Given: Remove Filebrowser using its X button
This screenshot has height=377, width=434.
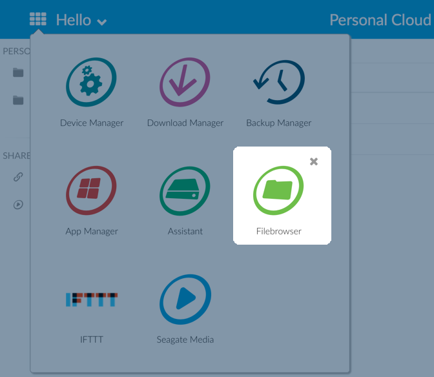Looking at the screenshot, I should [x=314, y=161].
